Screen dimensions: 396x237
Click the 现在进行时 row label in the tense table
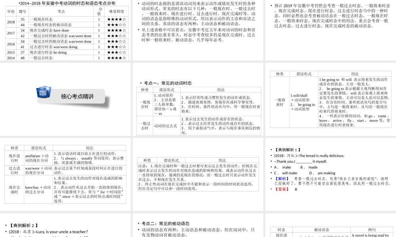coord(14,158)
